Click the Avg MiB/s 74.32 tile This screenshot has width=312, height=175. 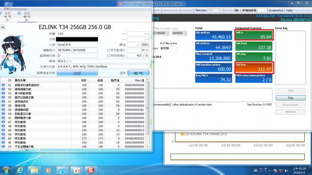pos(214,78)
